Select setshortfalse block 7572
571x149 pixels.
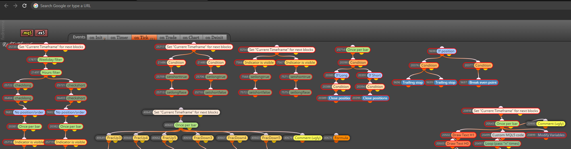click(255, 92)
